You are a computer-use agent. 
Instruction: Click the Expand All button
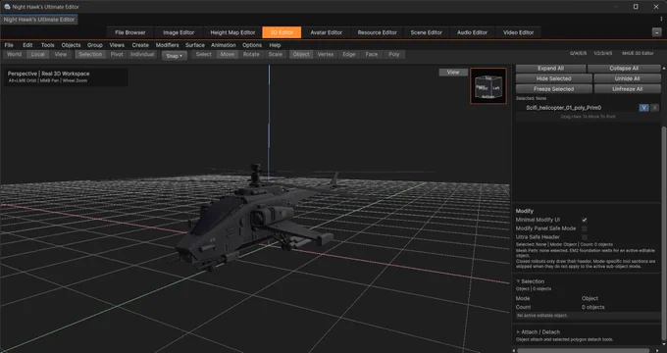tap(551, 69)
